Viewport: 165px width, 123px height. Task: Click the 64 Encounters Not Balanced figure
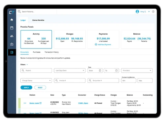[29, 39]
